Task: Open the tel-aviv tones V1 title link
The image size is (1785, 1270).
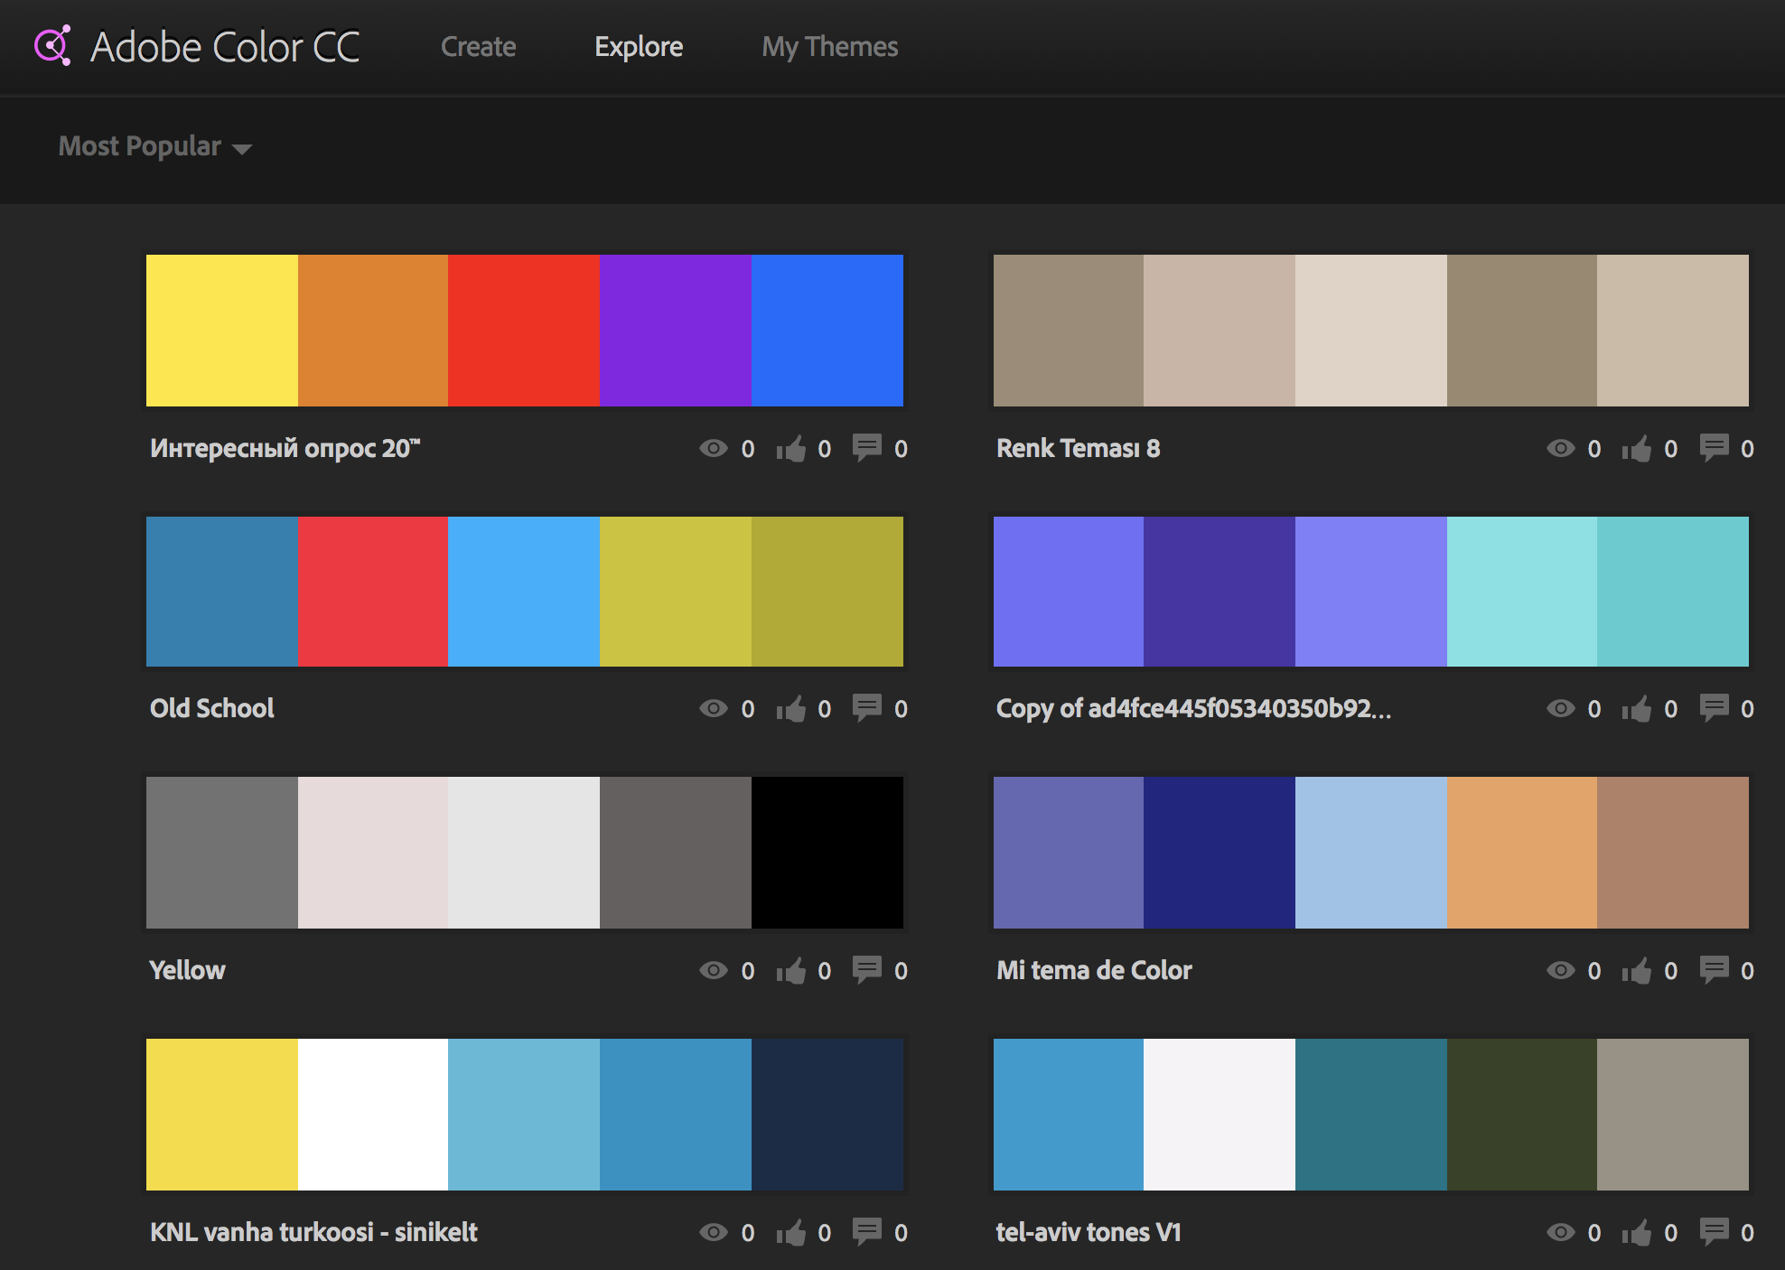Action: (x=1089, y=1232)
